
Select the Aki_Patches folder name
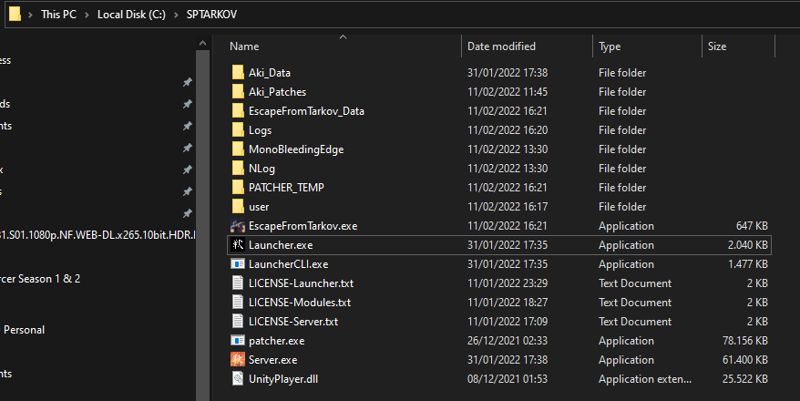(x=278, y=92)
